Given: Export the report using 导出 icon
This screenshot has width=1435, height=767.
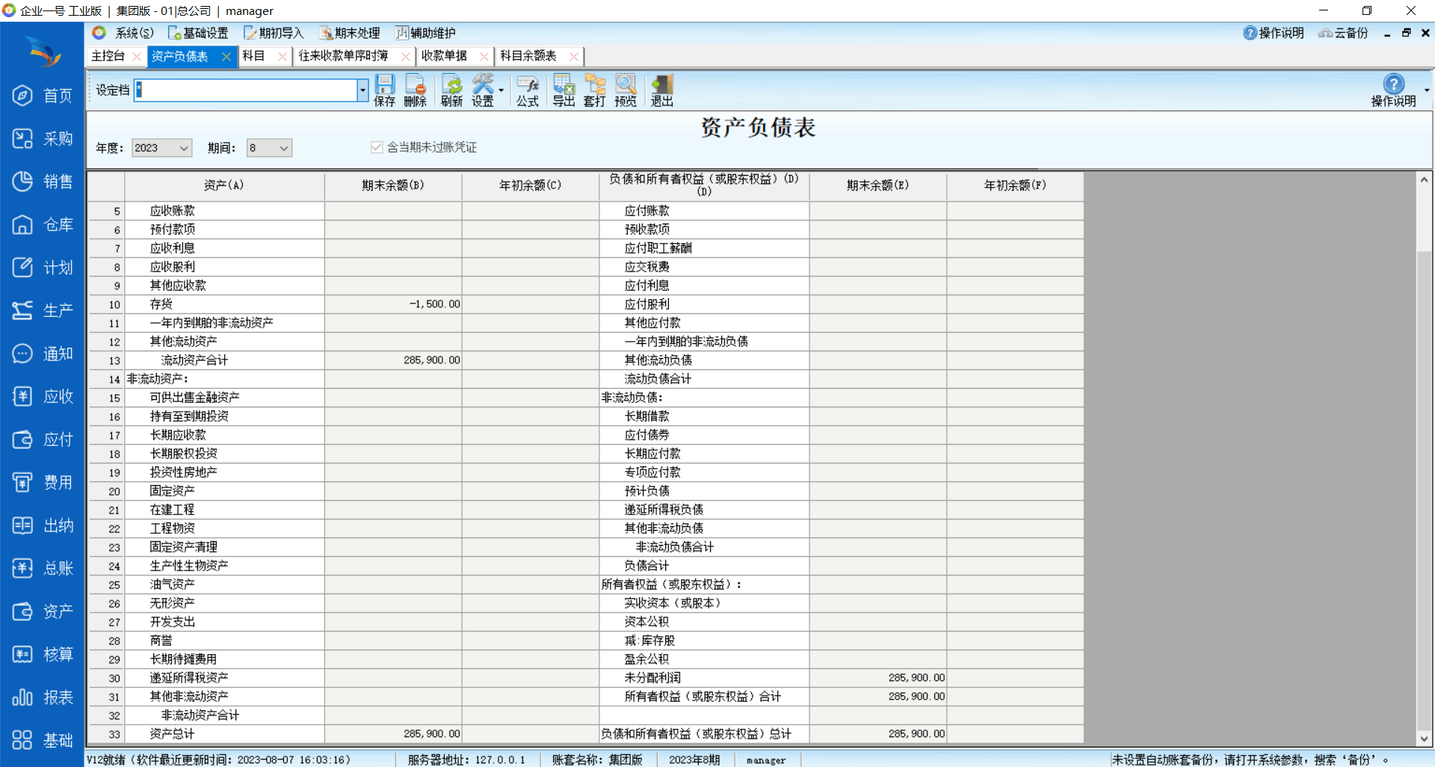Looking at the screenshot, I should [564, 90].
